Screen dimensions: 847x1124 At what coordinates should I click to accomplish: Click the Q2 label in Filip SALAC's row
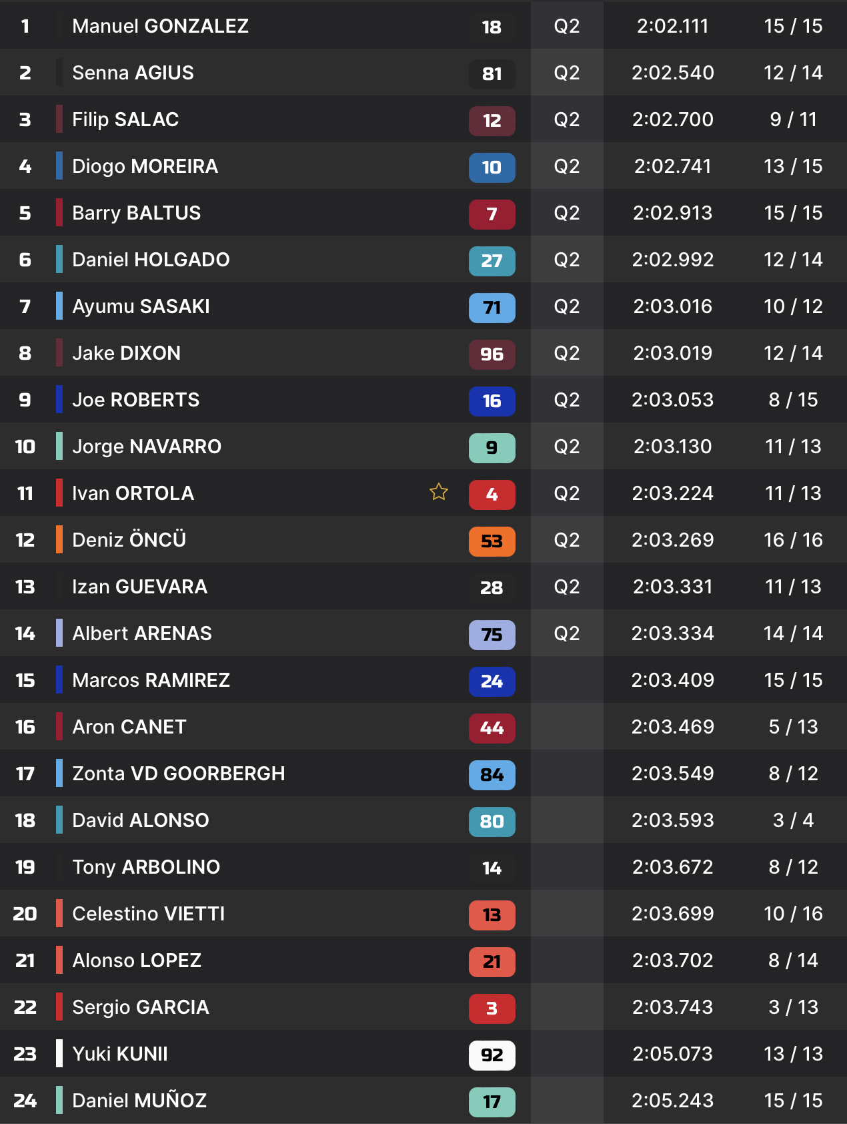point(567,119)
